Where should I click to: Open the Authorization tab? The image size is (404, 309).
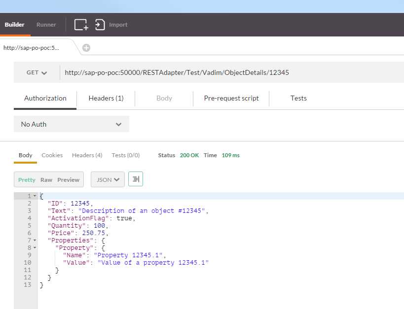click(x=45, y=98)
